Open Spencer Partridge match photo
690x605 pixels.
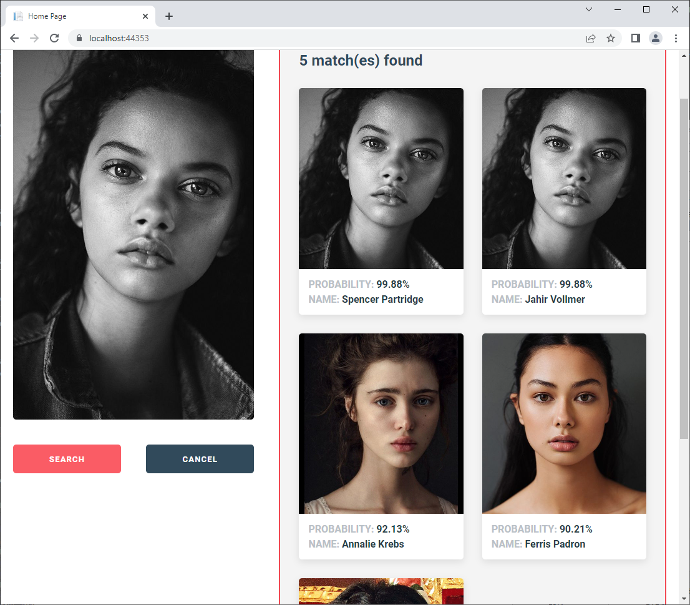(381, 179)
